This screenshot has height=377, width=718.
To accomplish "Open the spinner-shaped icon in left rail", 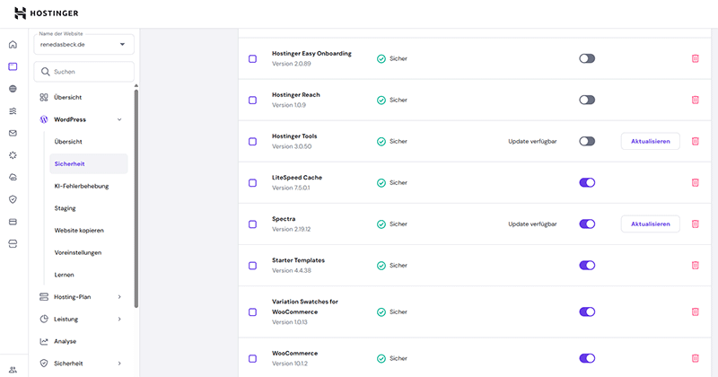I will click(x=13, y=155).
